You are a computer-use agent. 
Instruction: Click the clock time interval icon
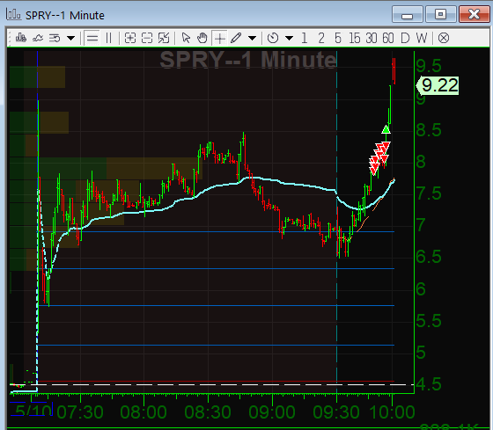click(x=273, y=39)
